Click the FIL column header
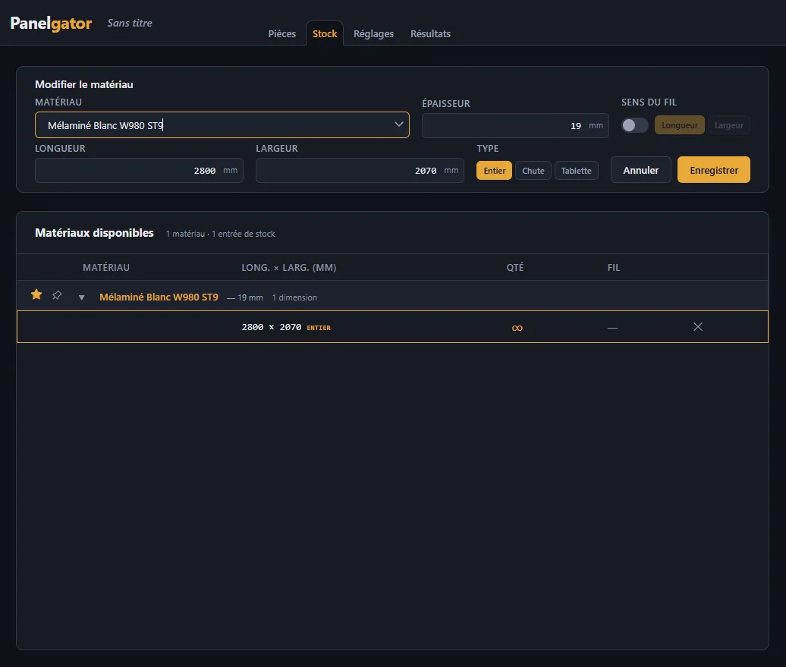 point(614,267)
